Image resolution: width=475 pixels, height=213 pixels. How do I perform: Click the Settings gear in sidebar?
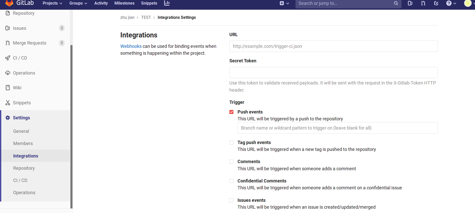8,118
